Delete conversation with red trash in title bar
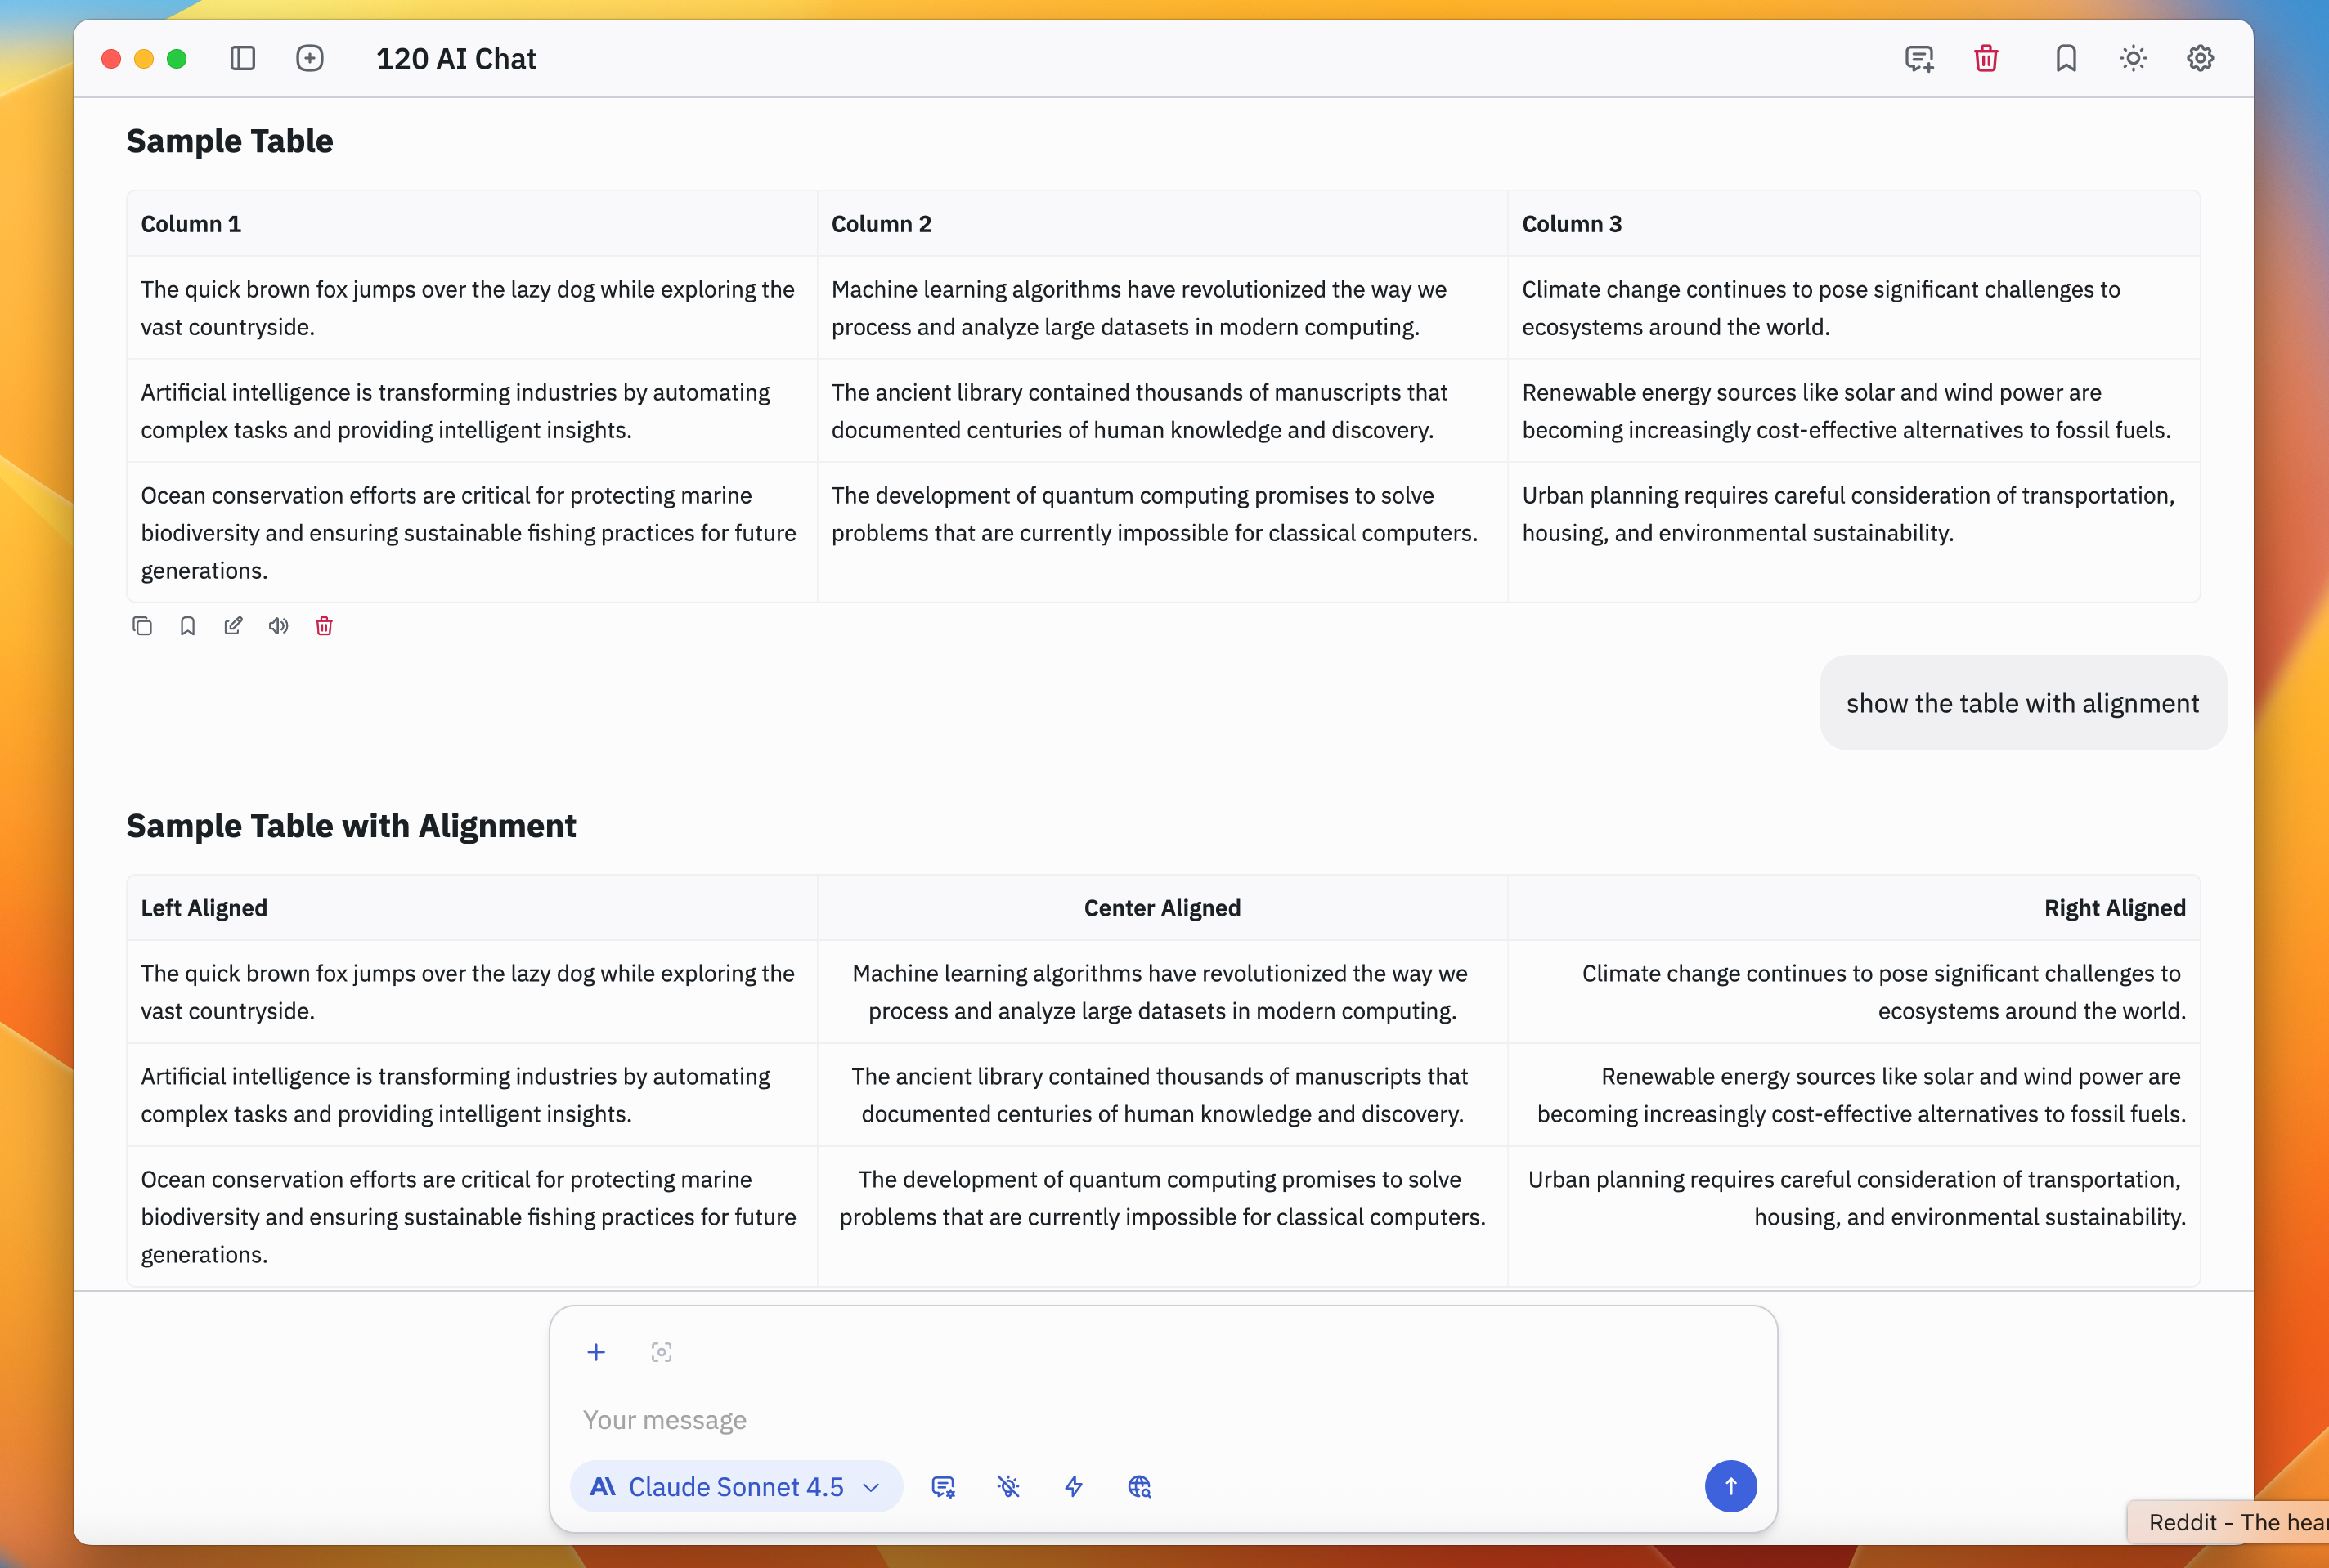This screenshot has height=1568, width=2329. (1986, 58)
